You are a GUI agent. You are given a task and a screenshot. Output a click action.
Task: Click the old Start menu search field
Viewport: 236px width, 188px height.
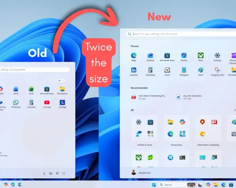[x=35, y=70]
